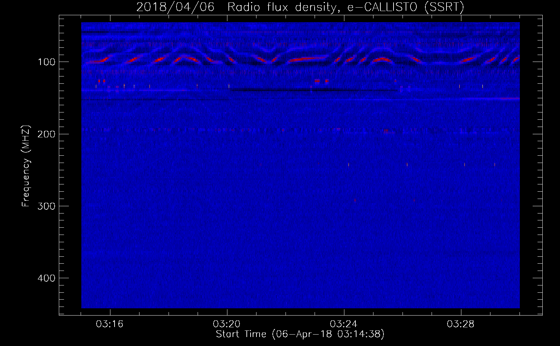Click the 03:24 time tick label

click(344, 324)
